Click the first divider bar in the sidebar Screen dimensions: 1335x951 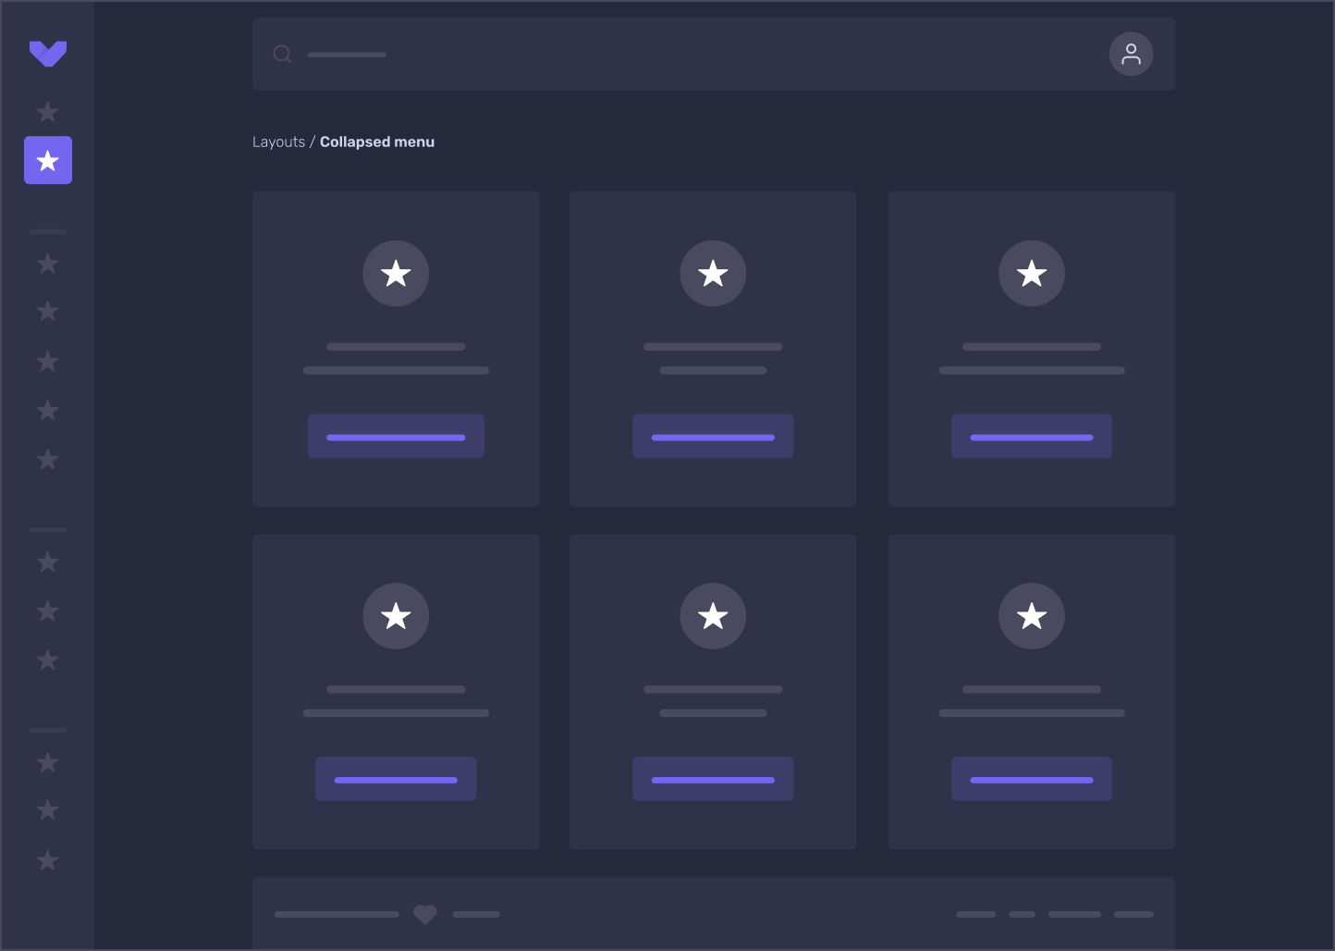47,231
